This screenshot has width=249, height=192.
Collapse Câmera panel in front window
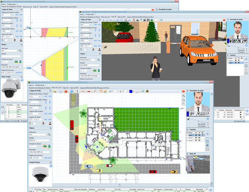click(51, 128)
